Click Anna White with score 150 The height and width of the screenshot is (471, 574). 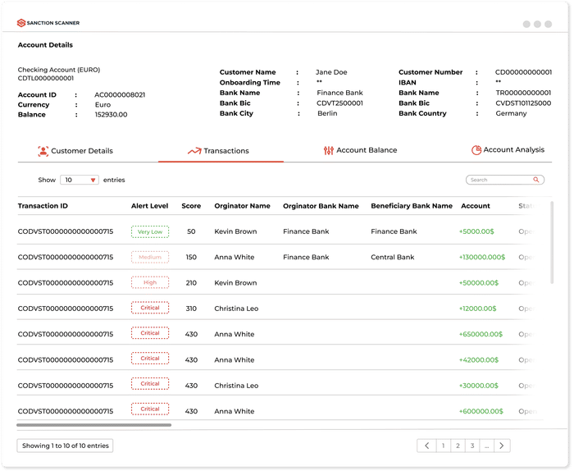point(235,257)
